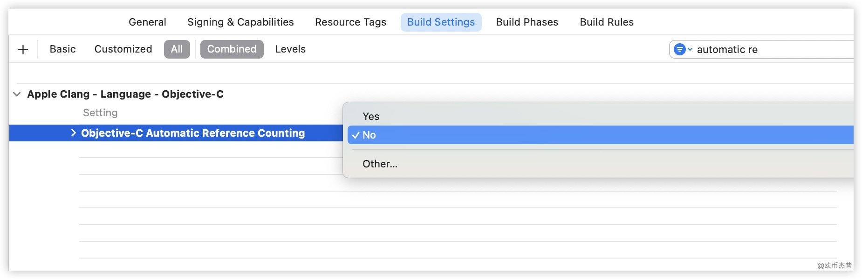Click the plus add setting icon
The height and width of the screenshot is (279, 862).
tap(23, 49)
